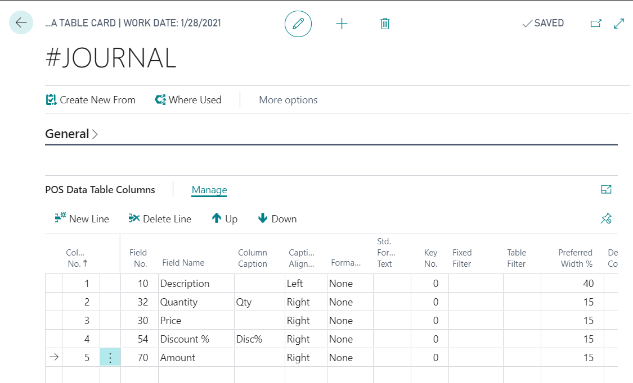Expand the General section
Screen dimensions: 633x383
71,134
